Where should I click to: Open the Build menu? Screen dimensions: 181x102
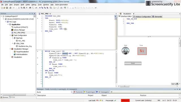tap(22, 5)
